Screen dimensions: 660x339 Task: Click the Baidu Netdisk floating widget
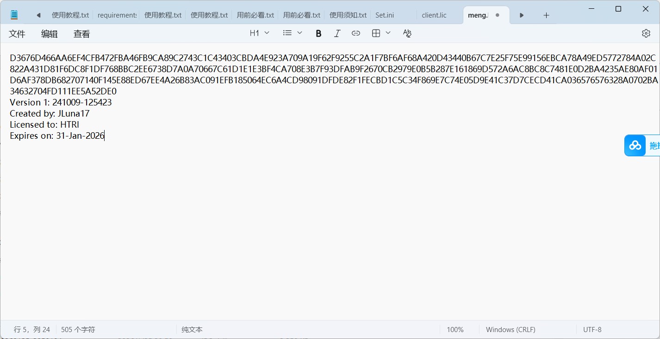[x=641, y=146]
